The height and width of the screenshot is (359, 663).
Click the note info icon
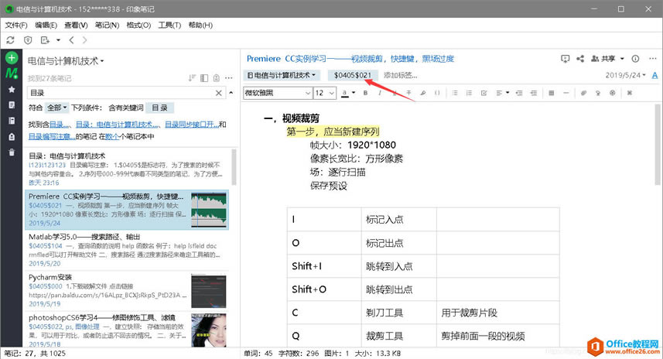click(635, 59)
